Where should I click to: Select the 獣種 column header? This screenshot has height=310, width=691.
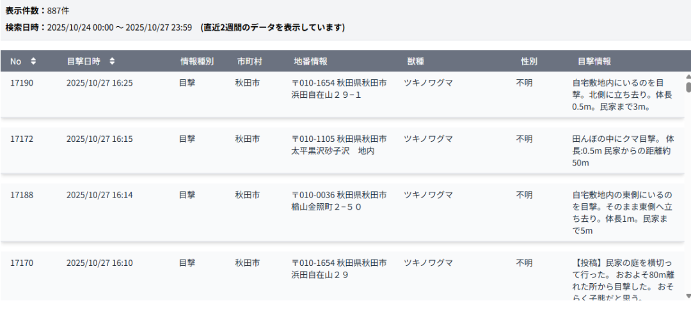(x=415, y=61)
